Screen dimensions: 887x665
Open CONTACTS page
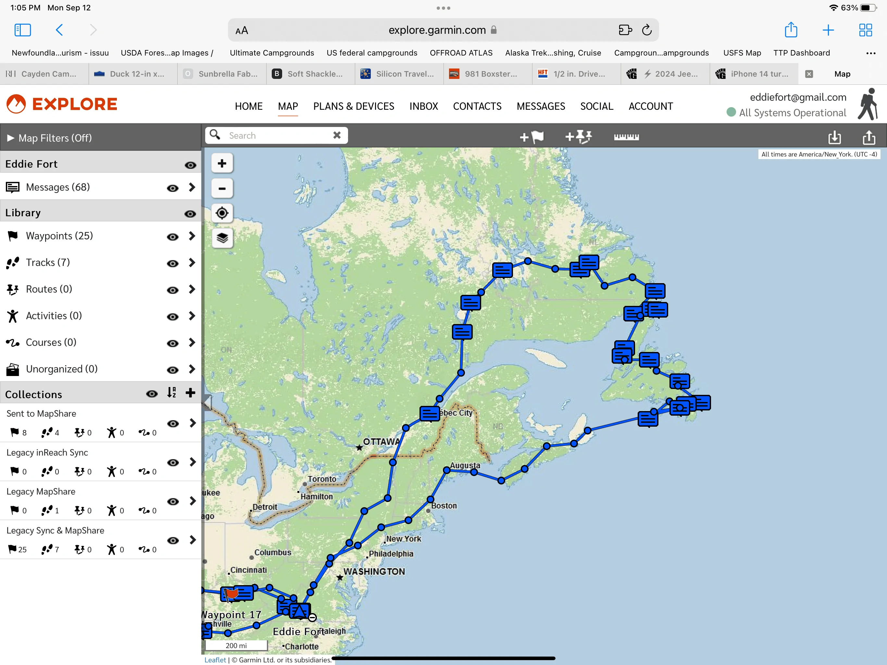coord(477,106)
